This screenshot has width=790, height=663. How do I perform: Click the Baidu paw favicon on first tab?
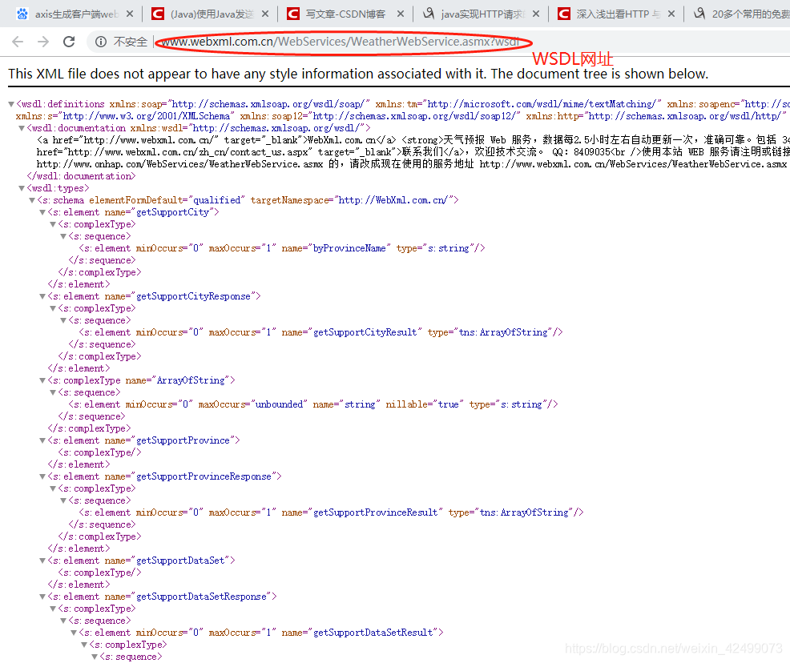(22, 14)
